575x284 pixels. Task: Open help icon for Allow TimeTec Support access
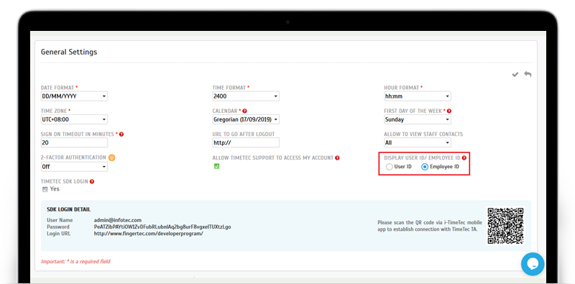(x=337, y=157)
